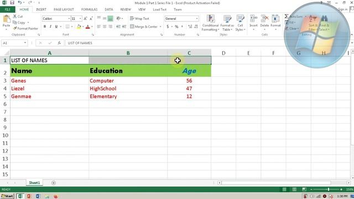Select column A header
Viewport: 354px width, 199px height.
pyautogui.click(x=49, y=53)
